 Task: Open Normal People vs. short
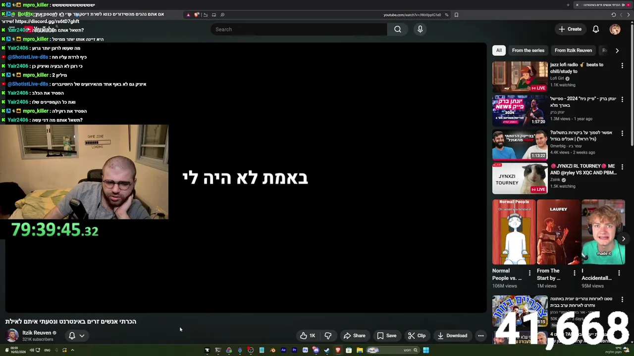514,232
